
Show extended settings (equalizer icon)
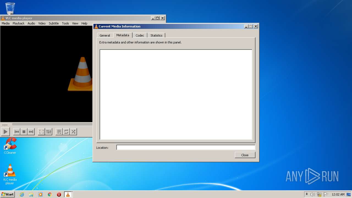pos(49,132)
